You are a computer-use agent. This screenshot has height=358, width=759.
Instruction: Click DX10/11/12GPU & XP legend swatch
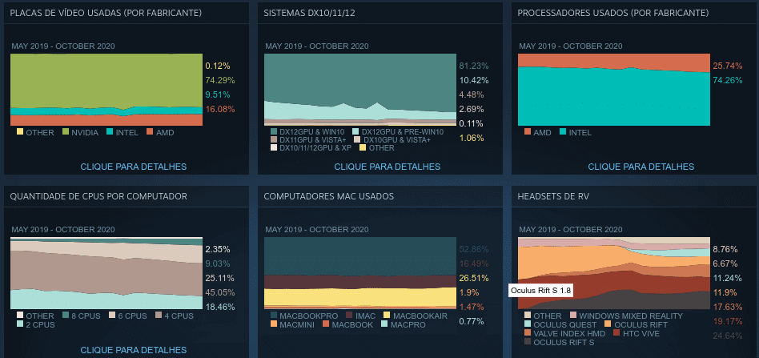(274, 147)
